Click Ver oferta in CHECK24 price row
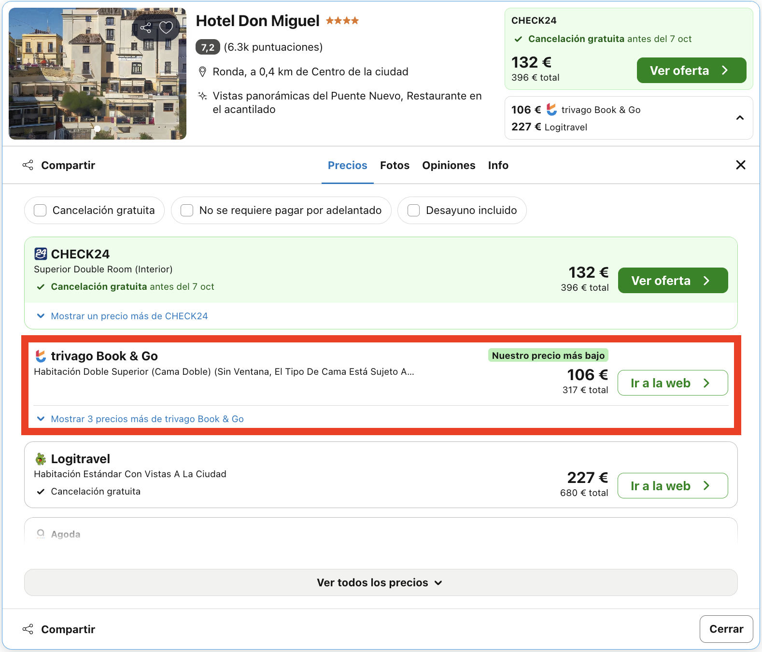Viewport: 762px width, 652px height. (673, 281)
